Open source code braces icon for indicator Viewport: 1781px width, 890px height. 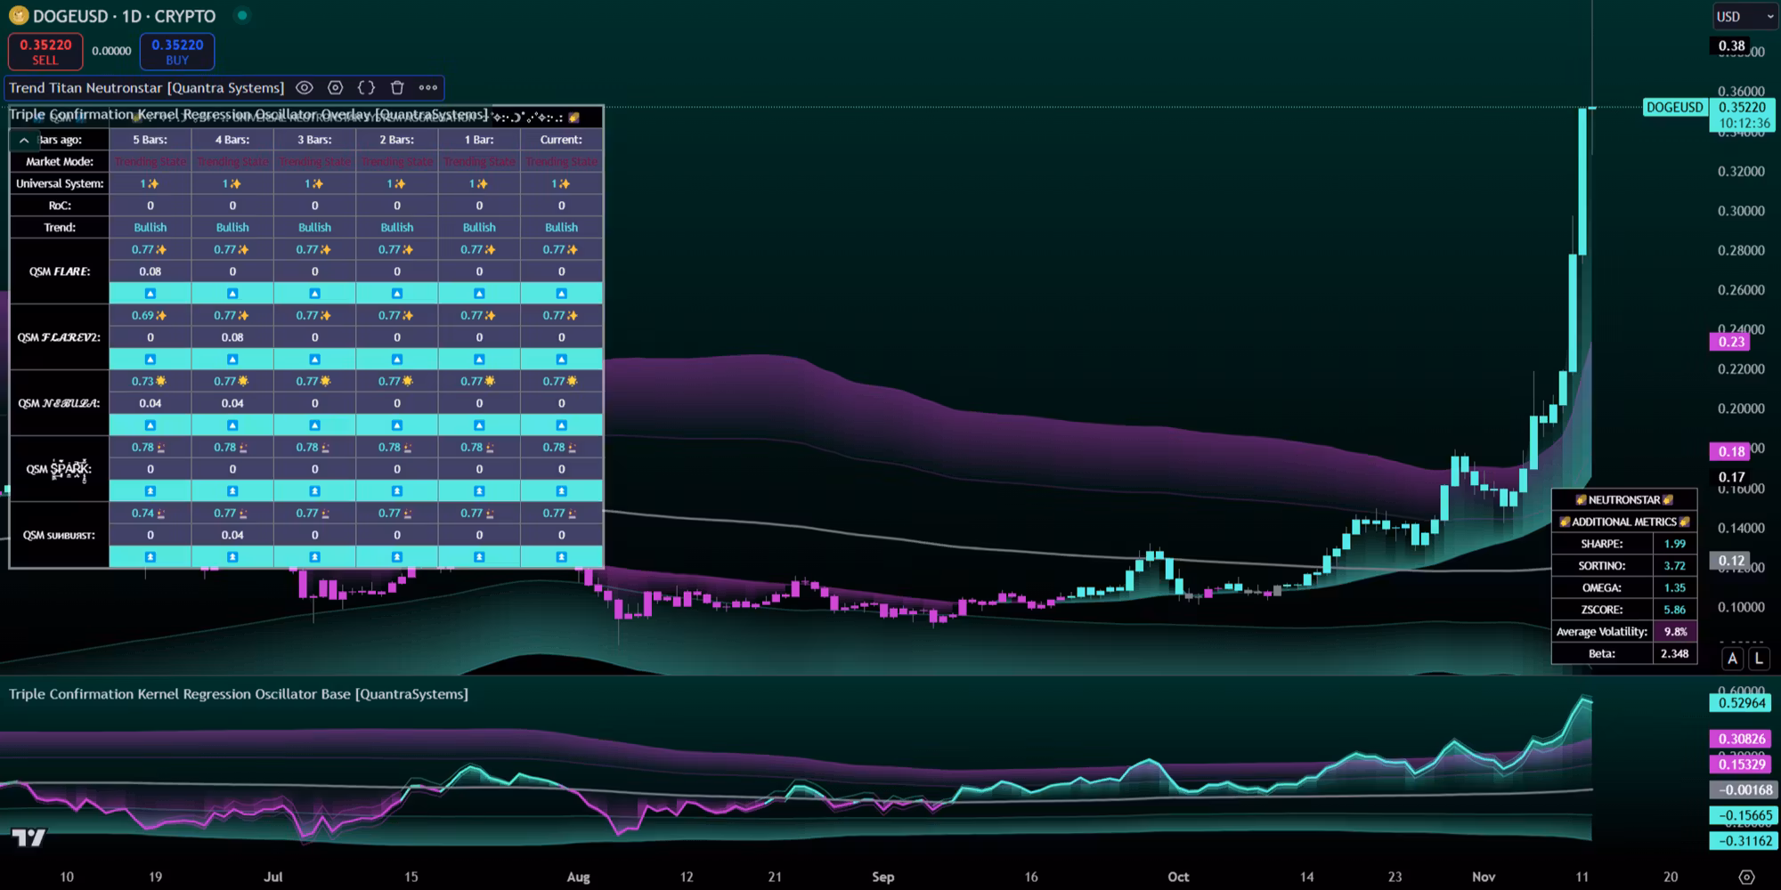[366, 87]
